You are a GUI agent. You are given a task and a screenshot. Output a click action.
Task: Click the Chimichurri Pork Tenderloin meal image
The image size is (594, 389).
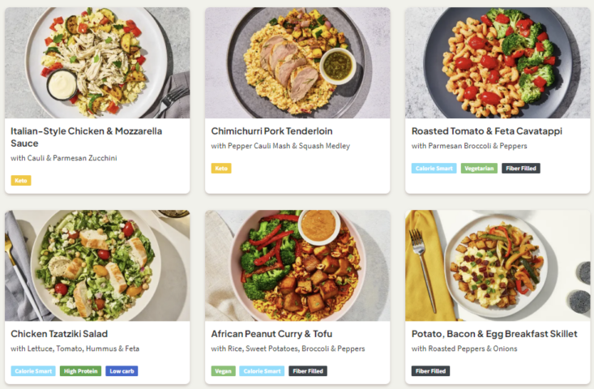coord(297,63)
